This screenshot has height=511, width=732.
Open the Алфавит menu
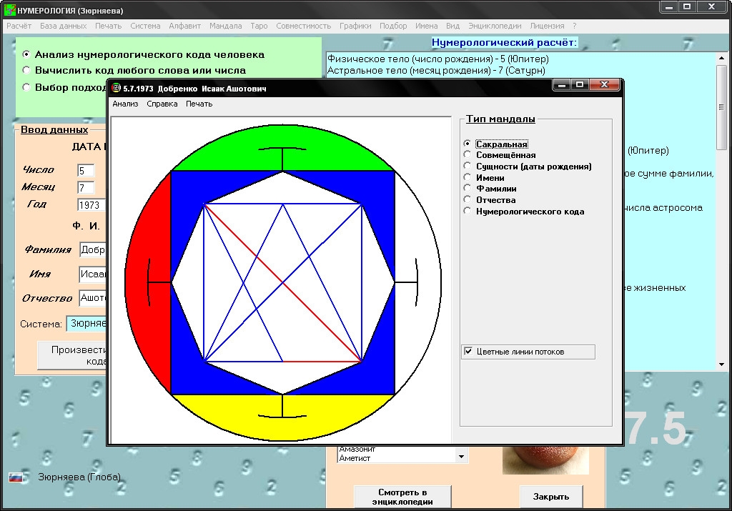[x=185, y=26]
